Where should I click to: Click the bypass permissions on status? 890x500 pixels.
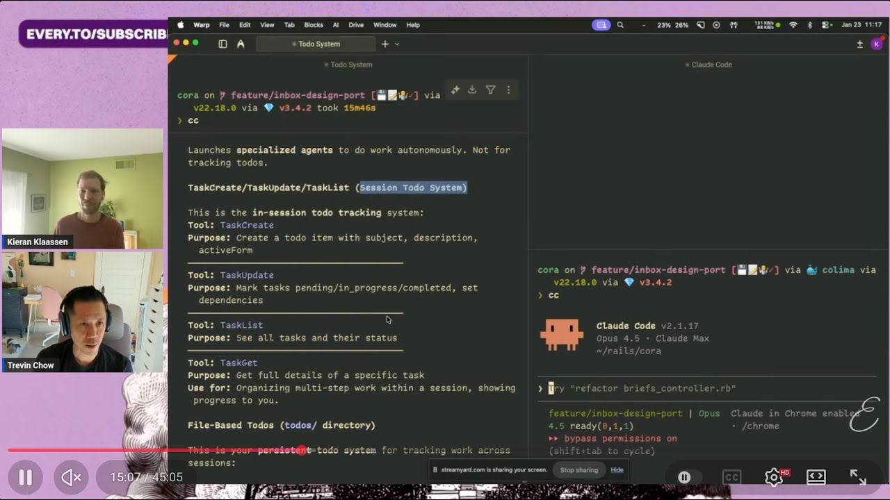(x=613, y=438)
